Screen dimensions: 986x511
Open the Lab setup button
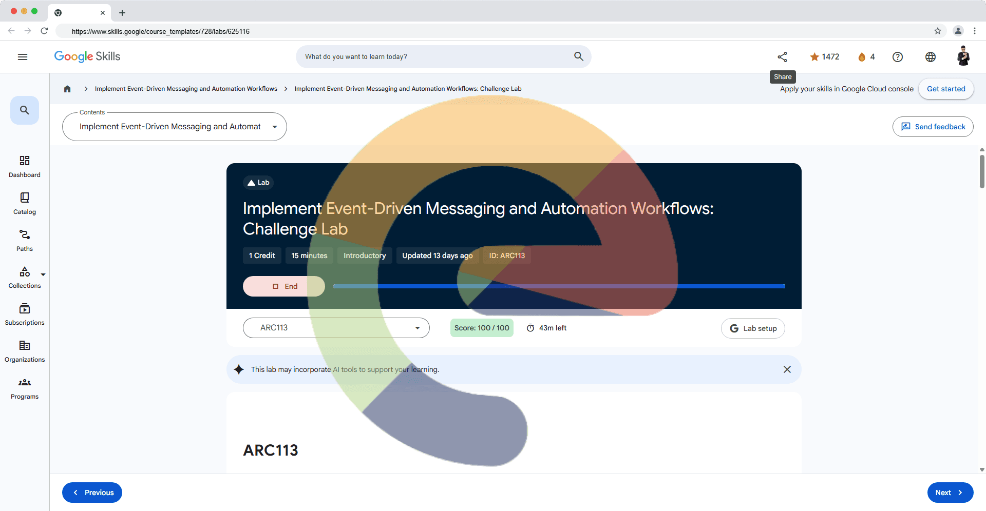[x=753, y=328]
